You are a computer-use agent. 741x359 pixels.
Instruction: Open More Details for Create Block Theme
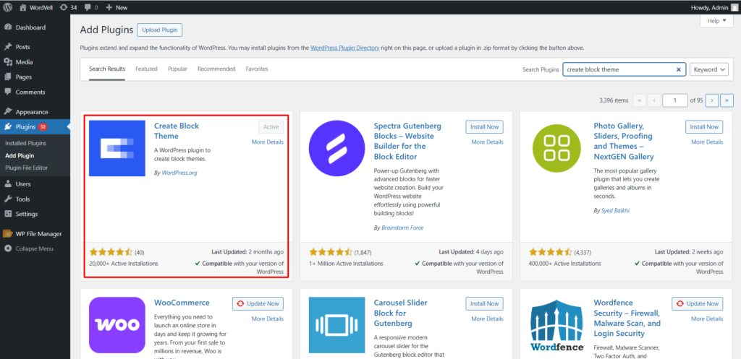point(268,142)
